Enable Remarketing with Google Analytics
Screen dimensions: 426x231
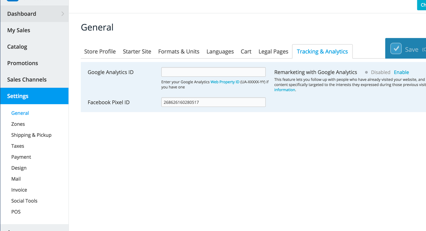pos(401,72)
